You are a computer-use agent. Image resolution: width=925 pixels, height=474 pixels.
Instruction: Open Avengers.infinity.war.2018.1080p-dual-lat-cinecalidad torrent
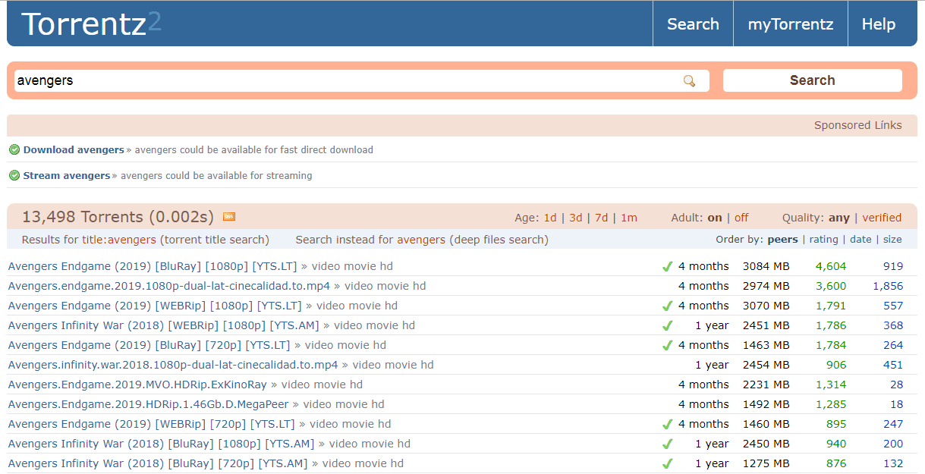tap(173, 365)
